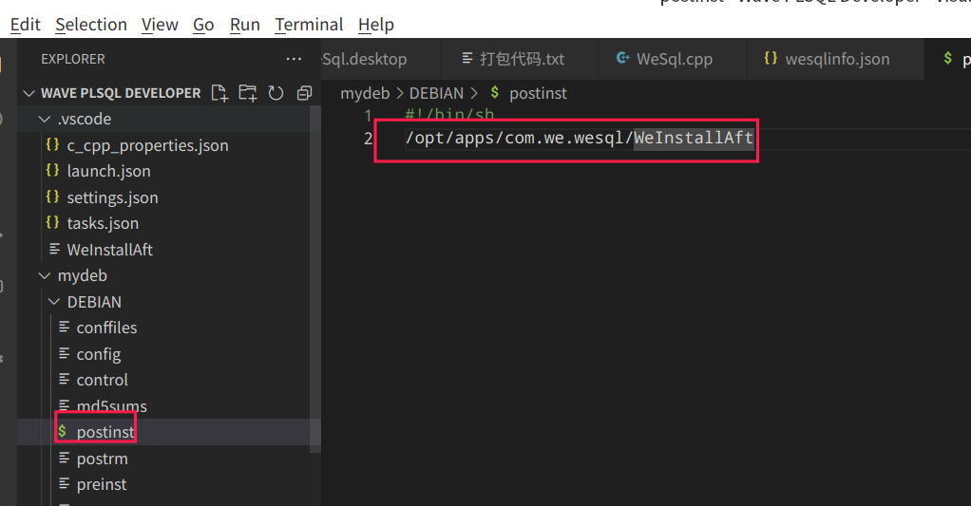Switch to the wesqlinfo.json tab
Image resolution: width=971 pixels, height=506 pixels.
pos(835,60)
